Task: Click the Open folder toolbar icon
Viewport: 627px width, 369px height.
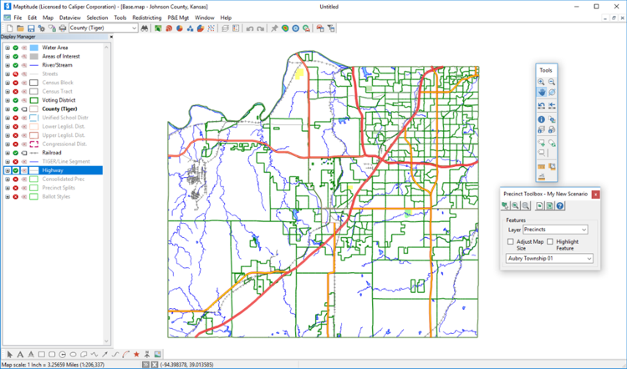Action: tap(20, 28)
